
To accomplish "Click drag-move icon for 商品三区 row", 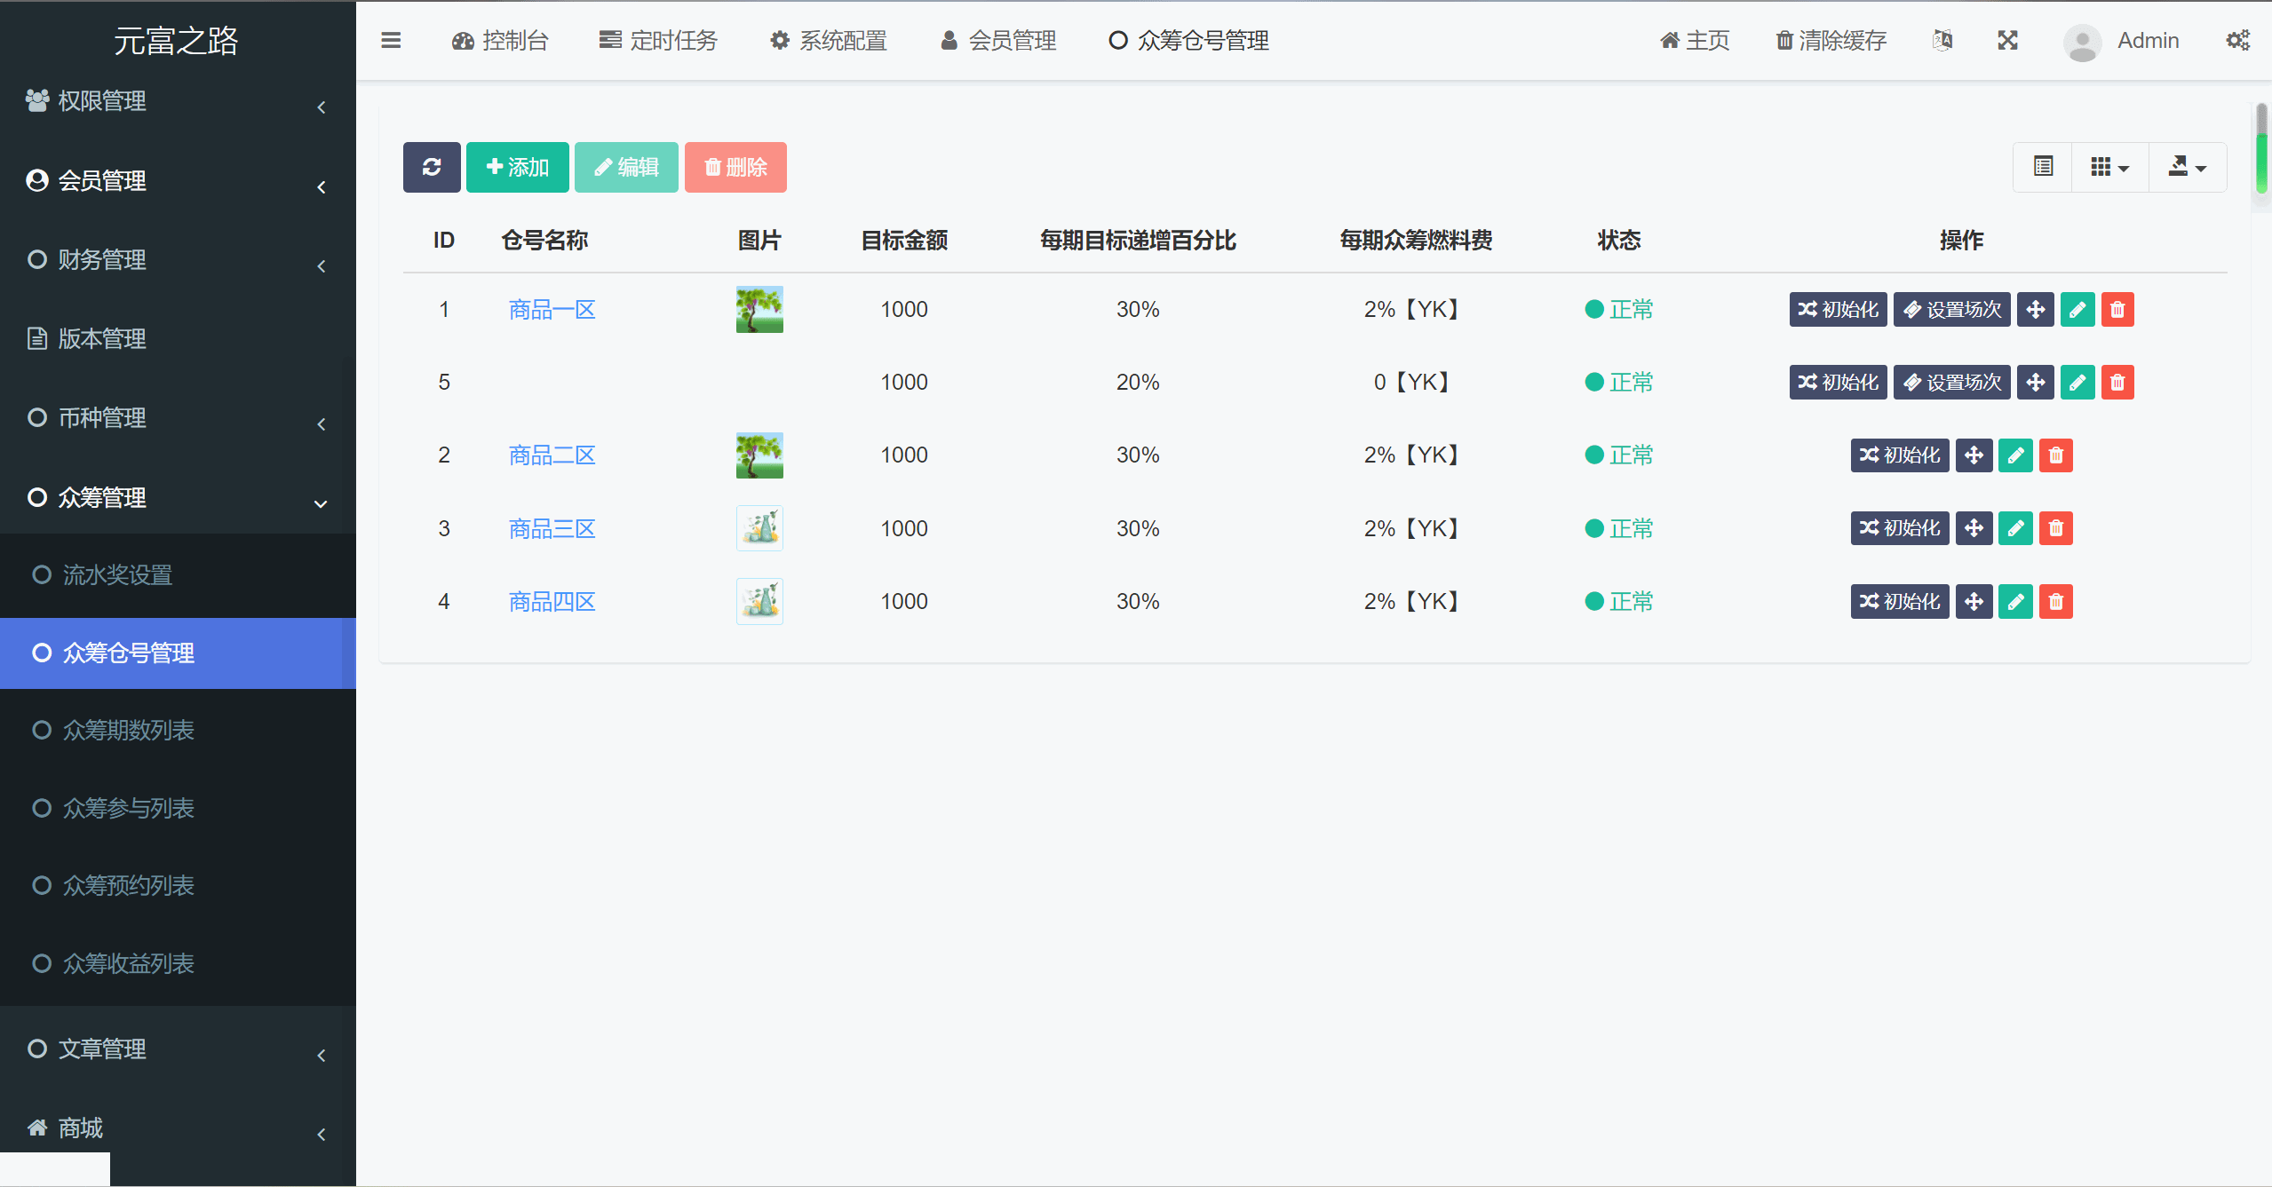I will click(x=1974, y=528).
